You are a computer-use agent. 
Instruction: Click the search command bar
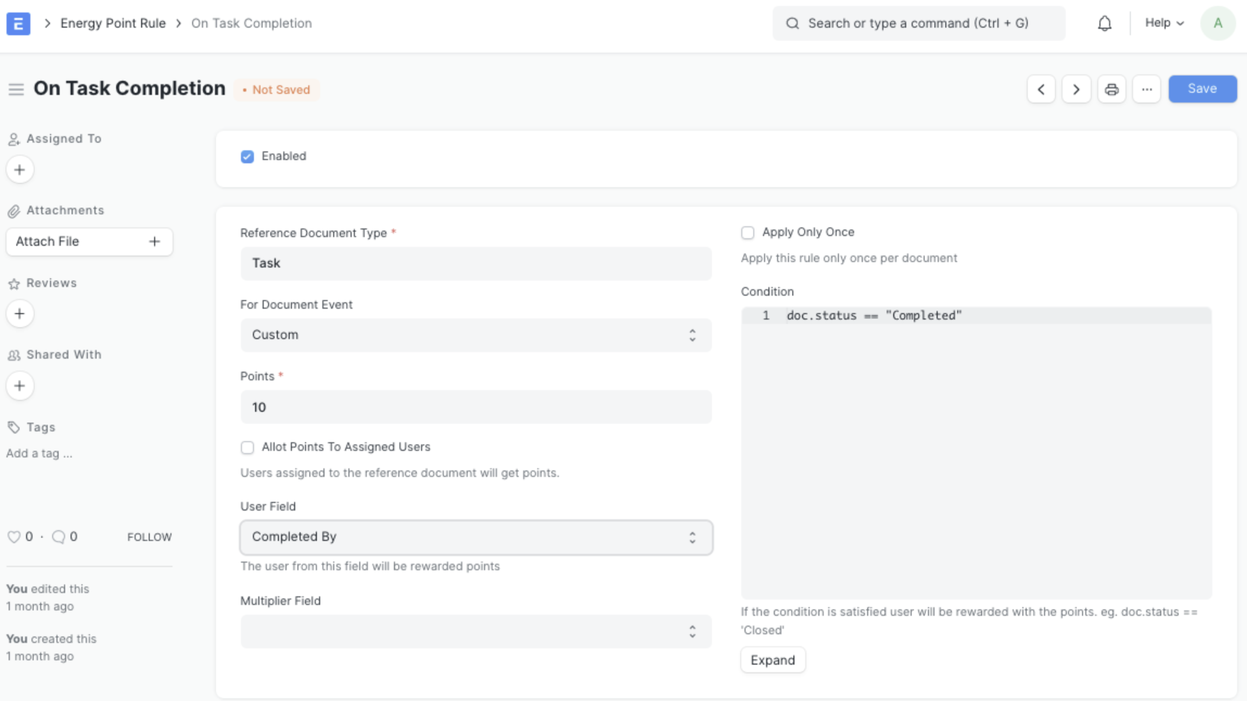point(919,23)
